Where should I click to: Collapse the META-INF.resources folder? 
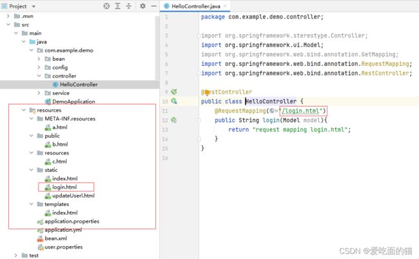32,119
